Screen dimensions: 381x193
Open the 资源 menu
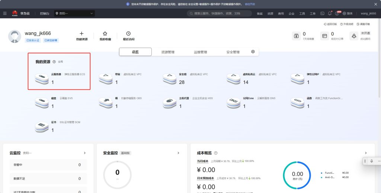pos(270,14)
